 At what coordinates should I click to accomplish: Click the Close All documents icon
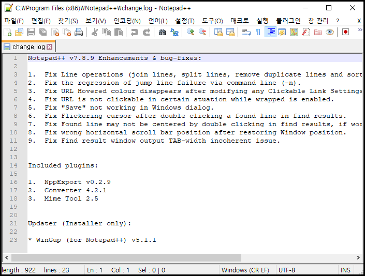[67, 32]
